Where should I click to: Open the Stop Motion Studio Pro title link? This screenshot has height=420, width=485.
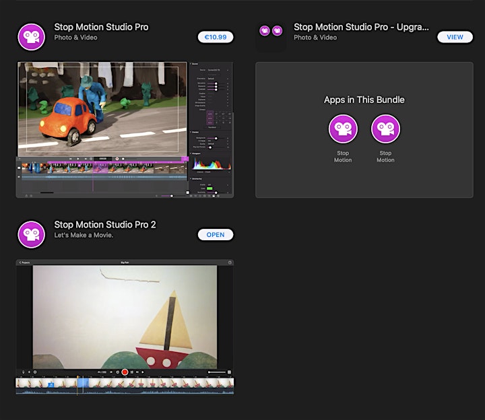101,27
